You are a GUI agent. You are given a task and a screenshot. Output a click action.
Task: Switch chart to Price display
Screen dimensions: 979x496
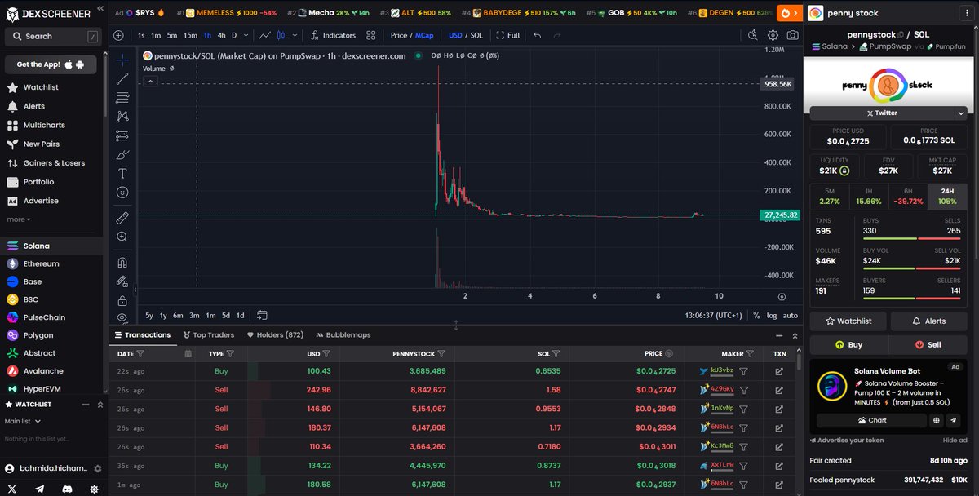[x=398, y=35]
